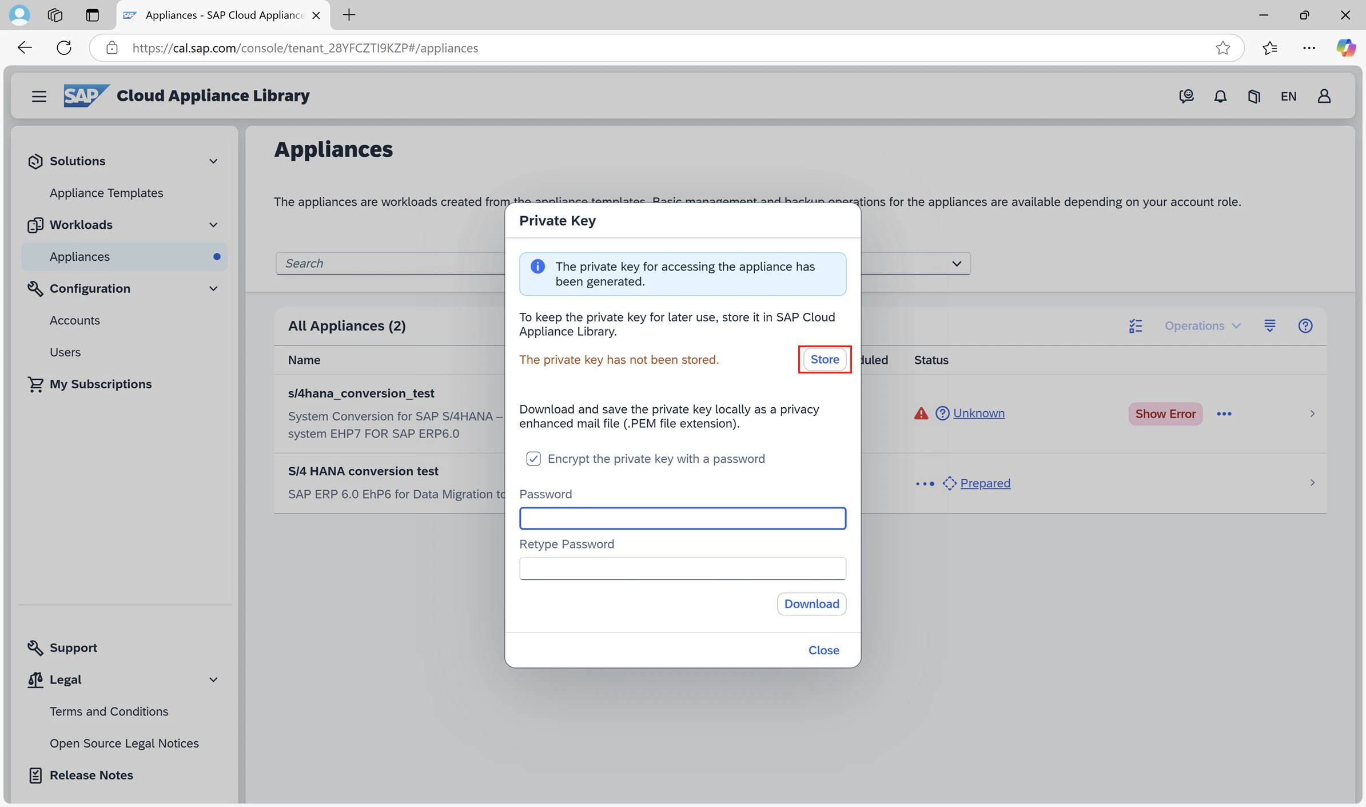Focus the Password field
The width and height of the screenshot is (1366, 807).
[x=683, y=519]
